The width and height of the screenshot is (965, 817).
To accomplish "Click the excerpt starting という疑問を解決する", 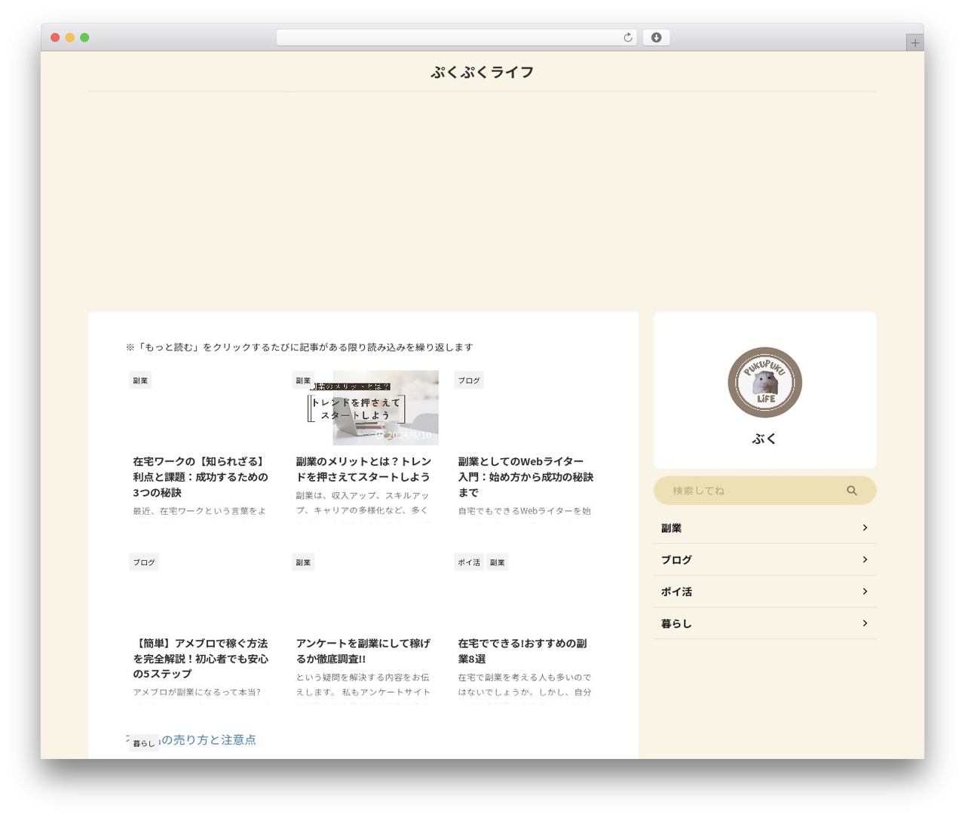I will coord(363,684).
